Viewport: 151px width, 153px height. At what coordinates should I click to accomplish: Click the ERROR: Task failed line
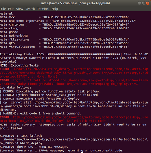[x=74, y=119]
